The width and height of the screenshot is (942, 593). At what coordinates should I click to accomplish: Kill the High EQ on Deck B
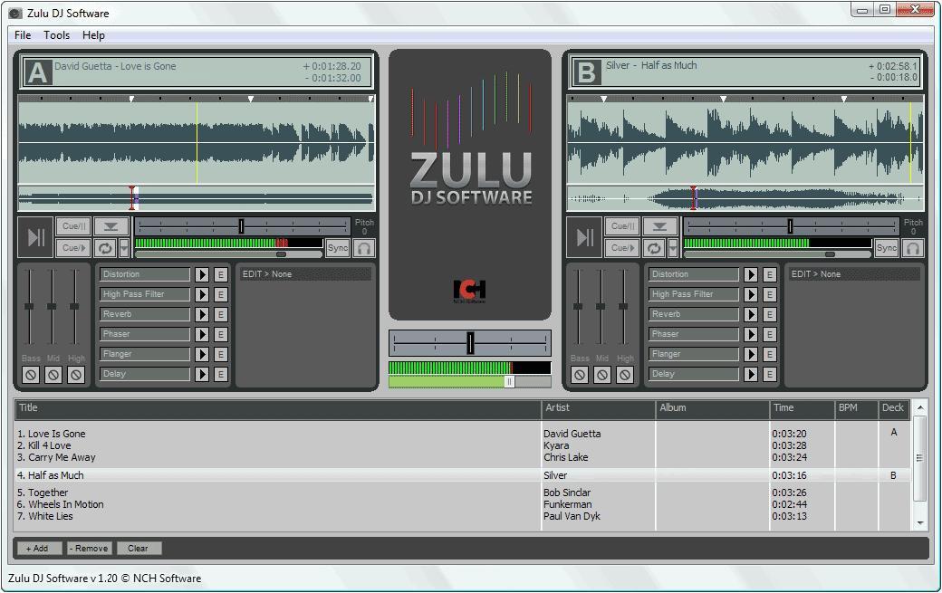[626, 374]
